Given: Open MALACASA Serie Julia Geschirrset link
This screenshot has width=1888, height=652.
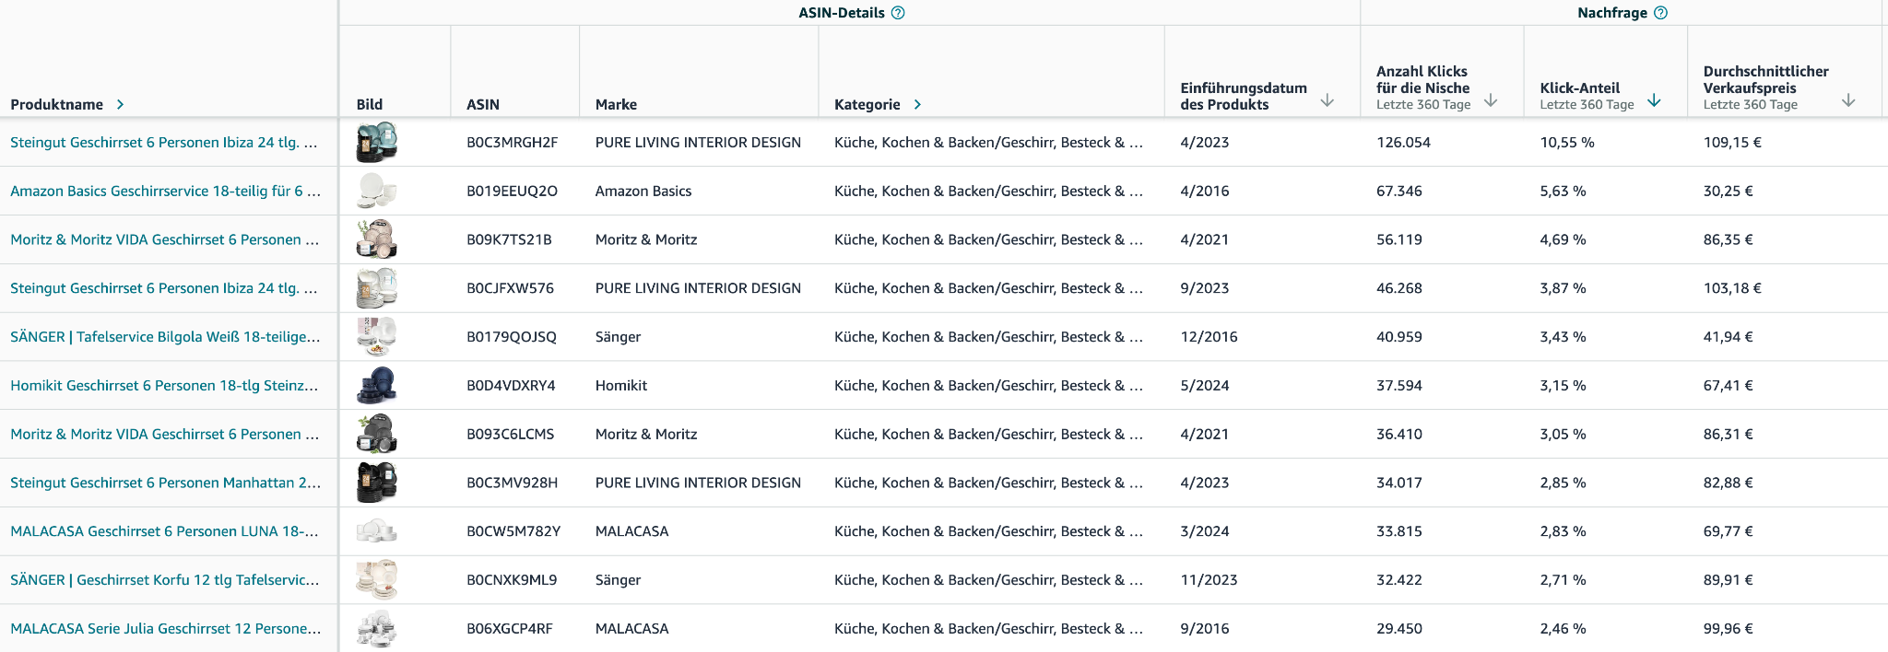Looking at the screenshot, I should click(x=165, y=629).
